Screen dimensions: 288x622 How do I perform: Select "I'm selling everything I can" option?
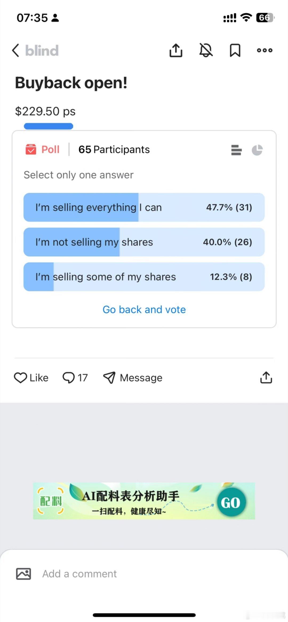144,207
